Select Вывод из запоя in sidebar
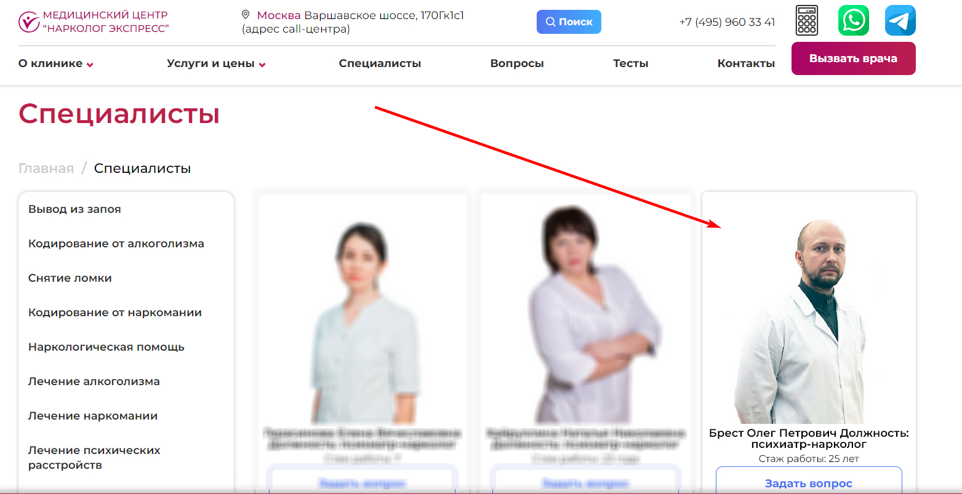Screen dimensions: 962x494 (x=74, y=209)
